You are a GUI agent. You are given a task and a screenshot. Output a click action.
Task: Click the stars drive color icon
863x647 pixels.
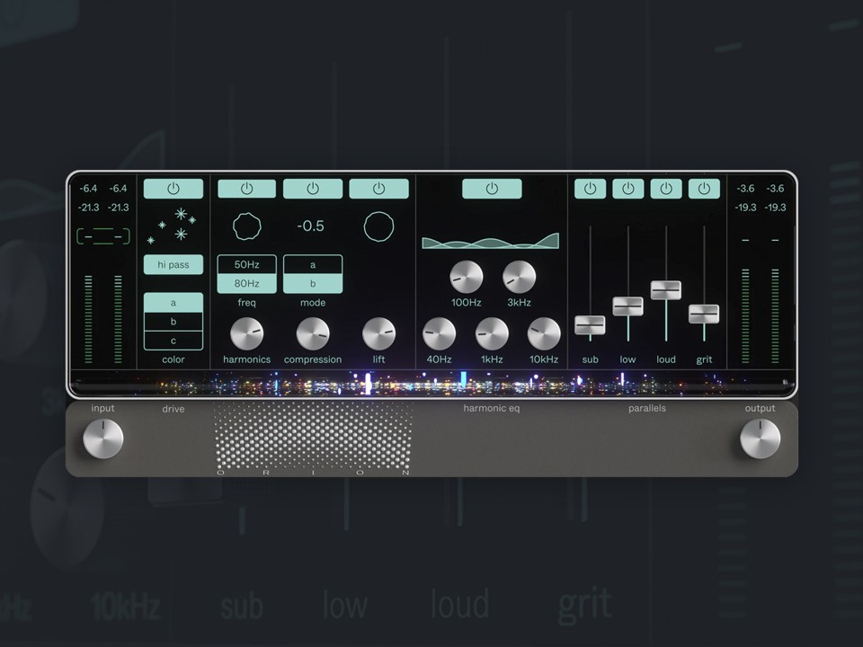point(172,226)
